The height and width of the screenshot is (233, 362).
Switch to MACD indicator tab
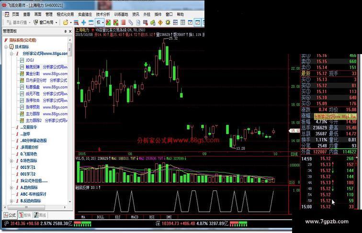click(135, 217)
